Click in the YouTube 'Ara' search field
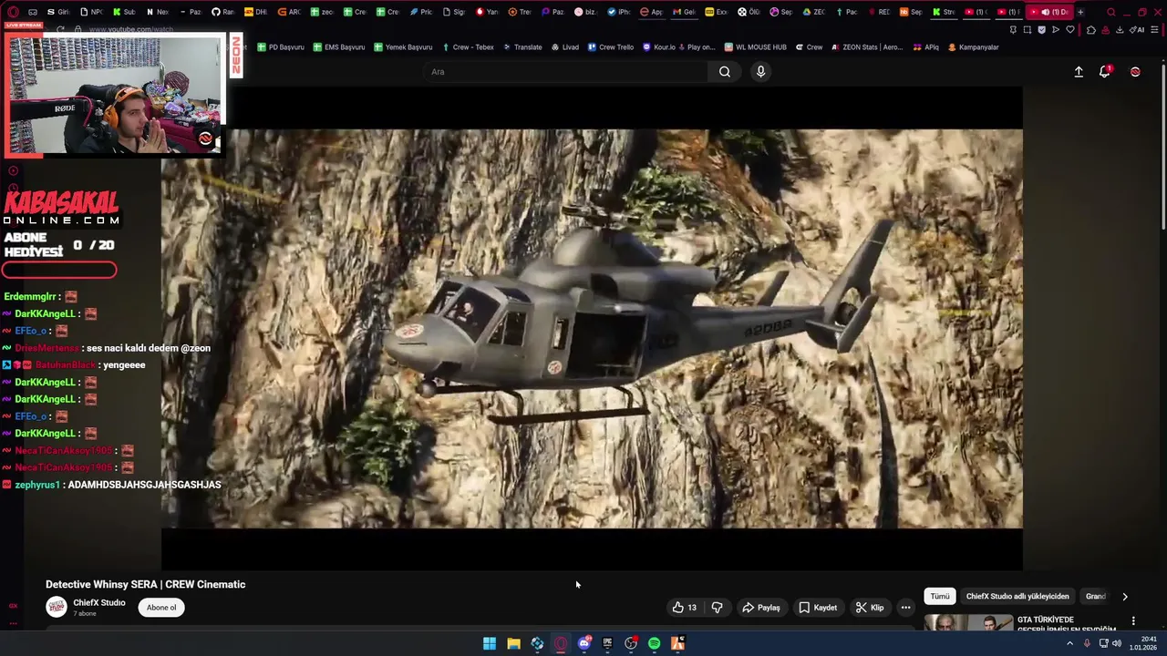The image size is (1167, 656). (567, 72)
